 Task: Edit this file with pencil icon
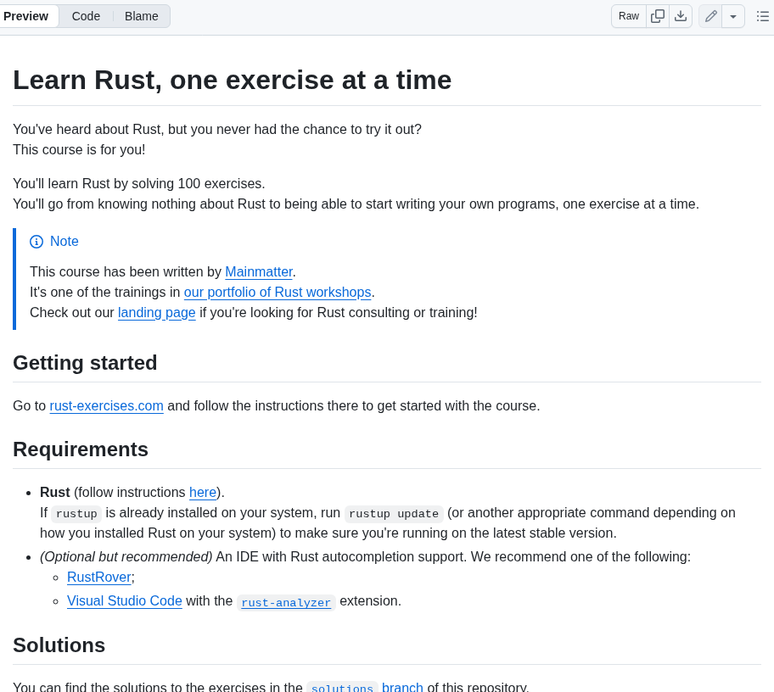[x=710, y=16]
